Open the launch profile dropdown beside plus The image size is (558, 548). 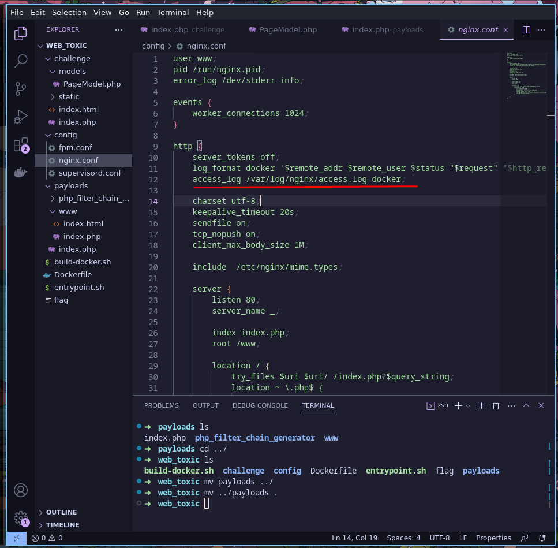tap(468, 406)
